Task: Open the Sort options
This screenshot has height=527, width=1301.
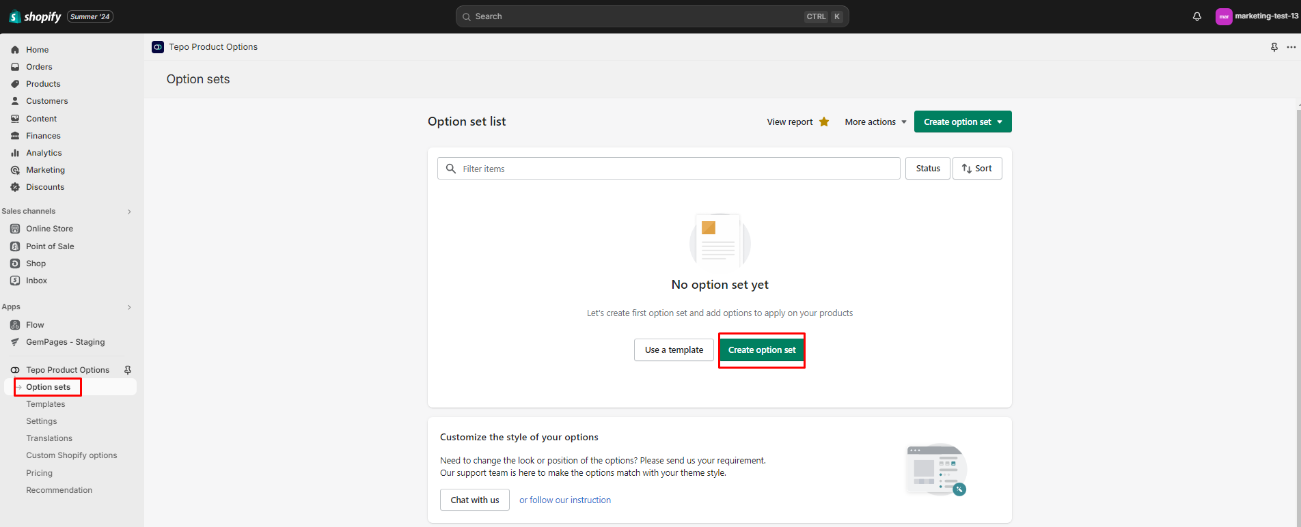Action: coord(976,169)
